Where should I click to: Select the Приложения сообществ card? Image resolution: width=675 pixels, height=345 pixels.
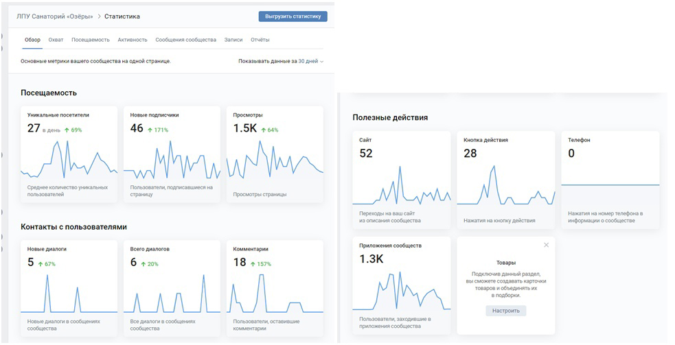pos(402,285)
